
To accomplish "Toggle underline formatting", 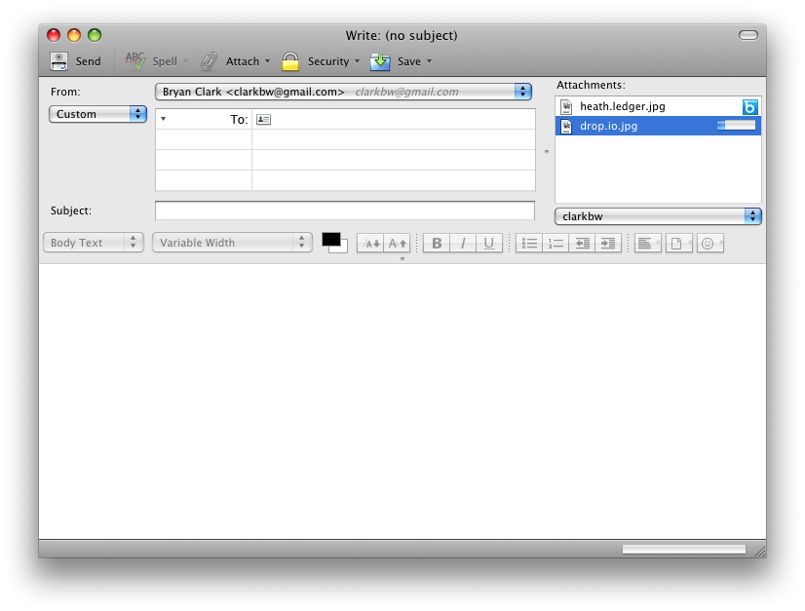I will click(x=489, y=244).
